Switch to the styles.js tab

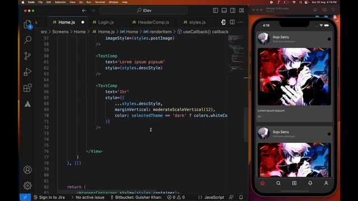(197, 22)
